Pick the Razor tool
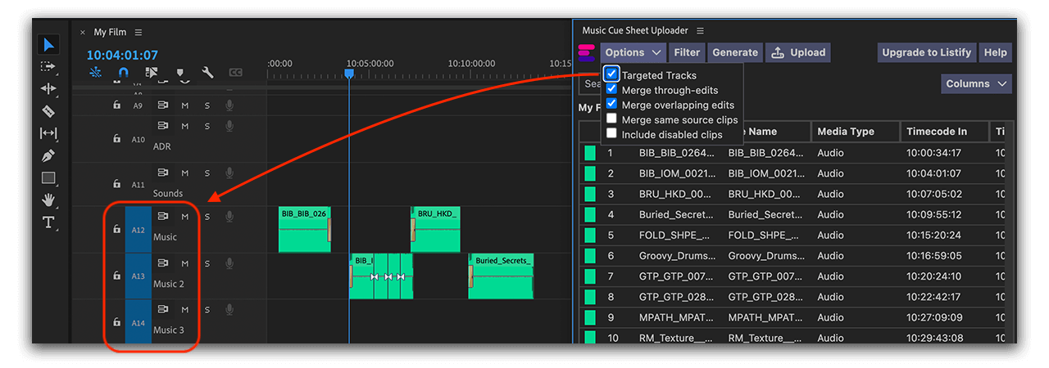This screenshot has width=1049, height=368. click(x=48, y=111)
